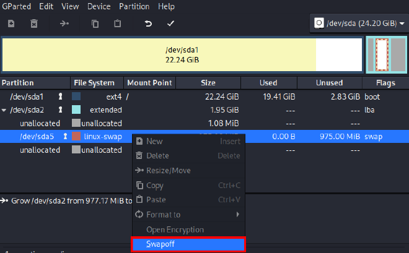Choose Swapoff from the context menu

(189, 244)
